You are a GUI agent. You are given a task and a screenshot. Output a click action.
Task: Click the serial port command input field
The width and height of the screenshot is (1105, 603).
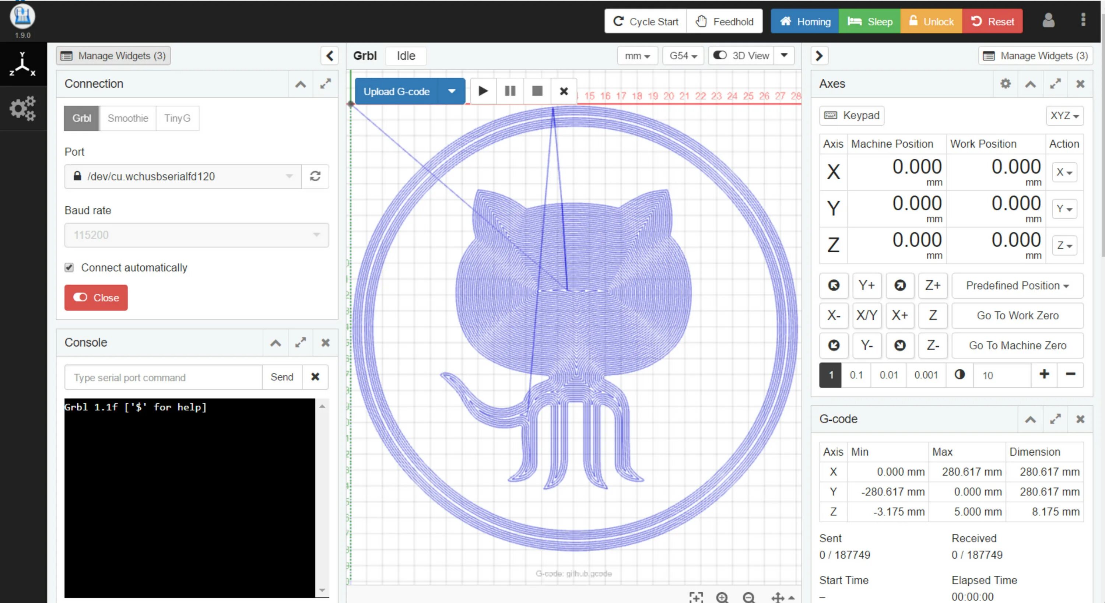tap(164, 378)
